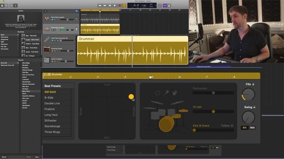Expand the R&B genre arrow
The height and width of the screenshot is (159, 284).
18,42
